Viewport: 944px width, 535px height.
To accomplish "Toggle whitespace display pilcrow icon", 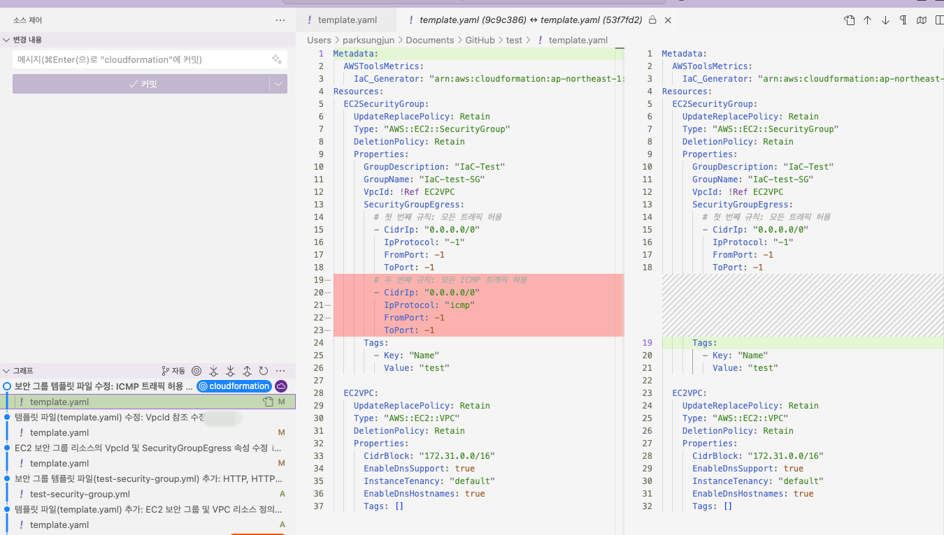I will [x=903, y=20].
